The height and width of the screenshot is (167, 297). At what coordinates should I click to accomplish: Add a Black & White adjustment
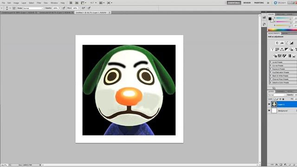(x=287, y=50)
